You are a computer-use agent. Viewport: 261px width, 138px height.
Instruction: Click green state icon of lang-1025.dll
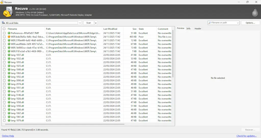[x=9, y=66]
